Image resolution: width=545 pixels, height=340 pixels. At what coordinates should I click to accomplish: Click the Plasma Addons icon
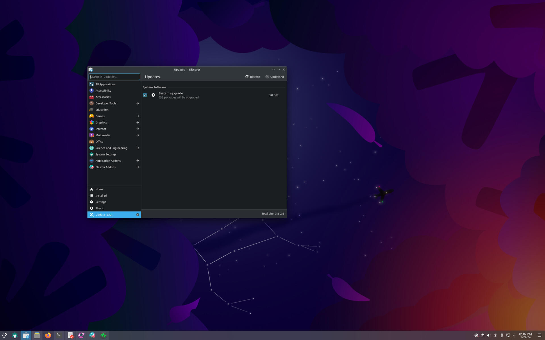[x=91, y=167]
